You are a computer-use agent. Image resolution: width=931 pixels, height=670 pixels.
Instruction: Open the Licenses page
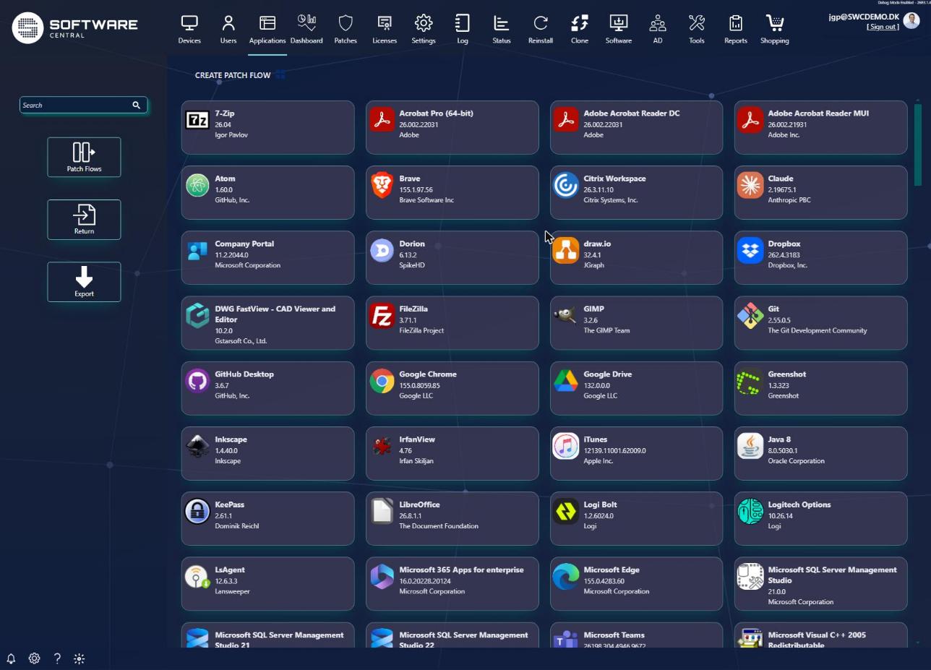tap(385, 30)
